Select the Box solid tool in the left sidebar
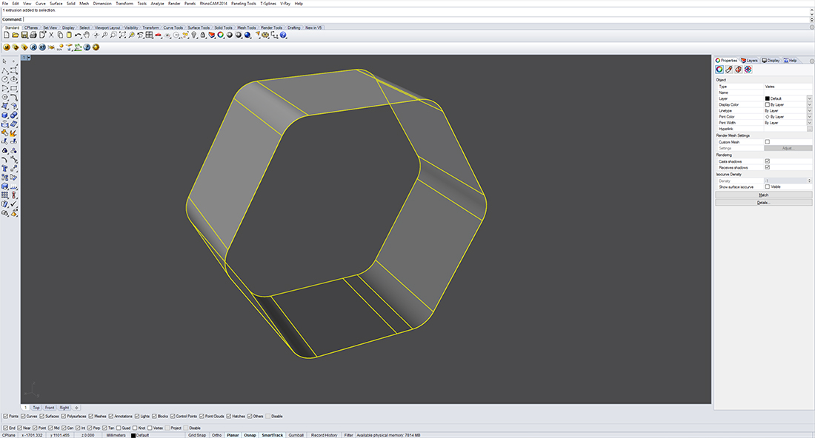Image resolution: width=815 pixels, height=438 pixels. 4,115
